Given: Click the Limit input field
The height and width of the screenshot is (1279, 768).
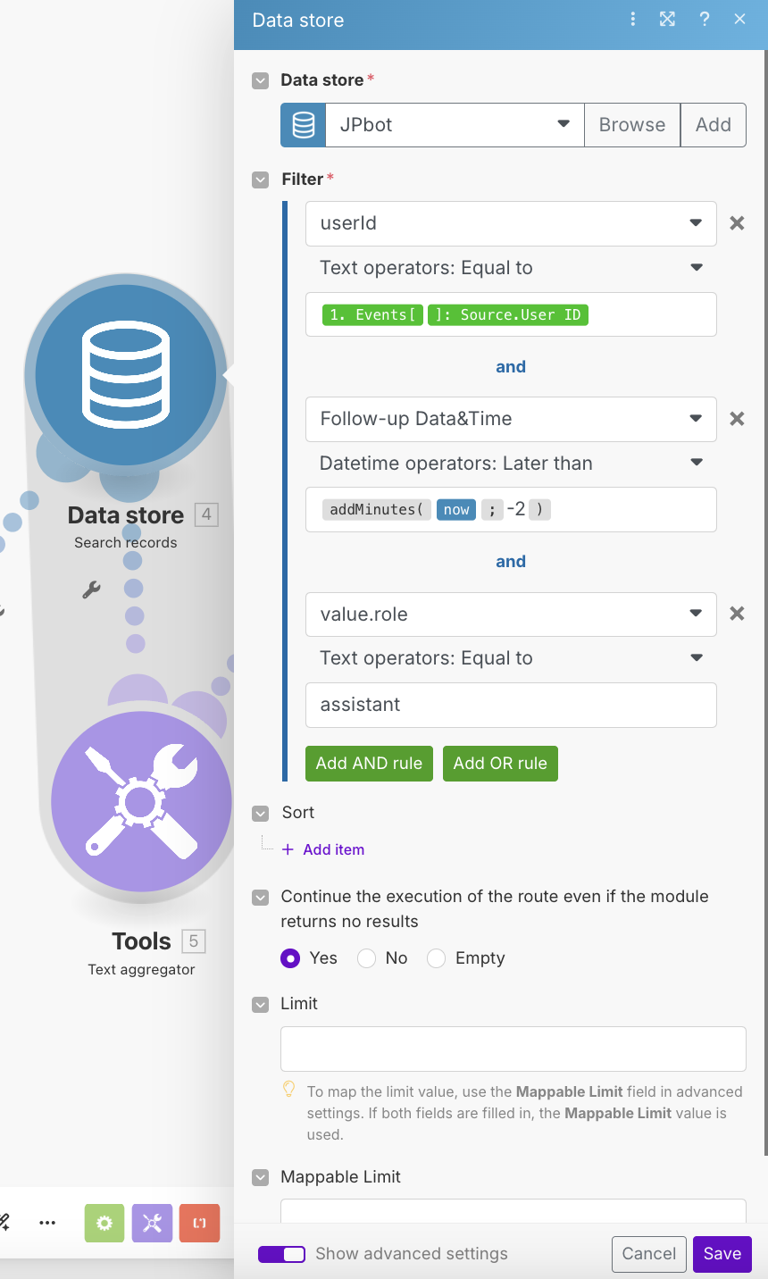Looking at the screenshot, I should tap(513, 1049).
